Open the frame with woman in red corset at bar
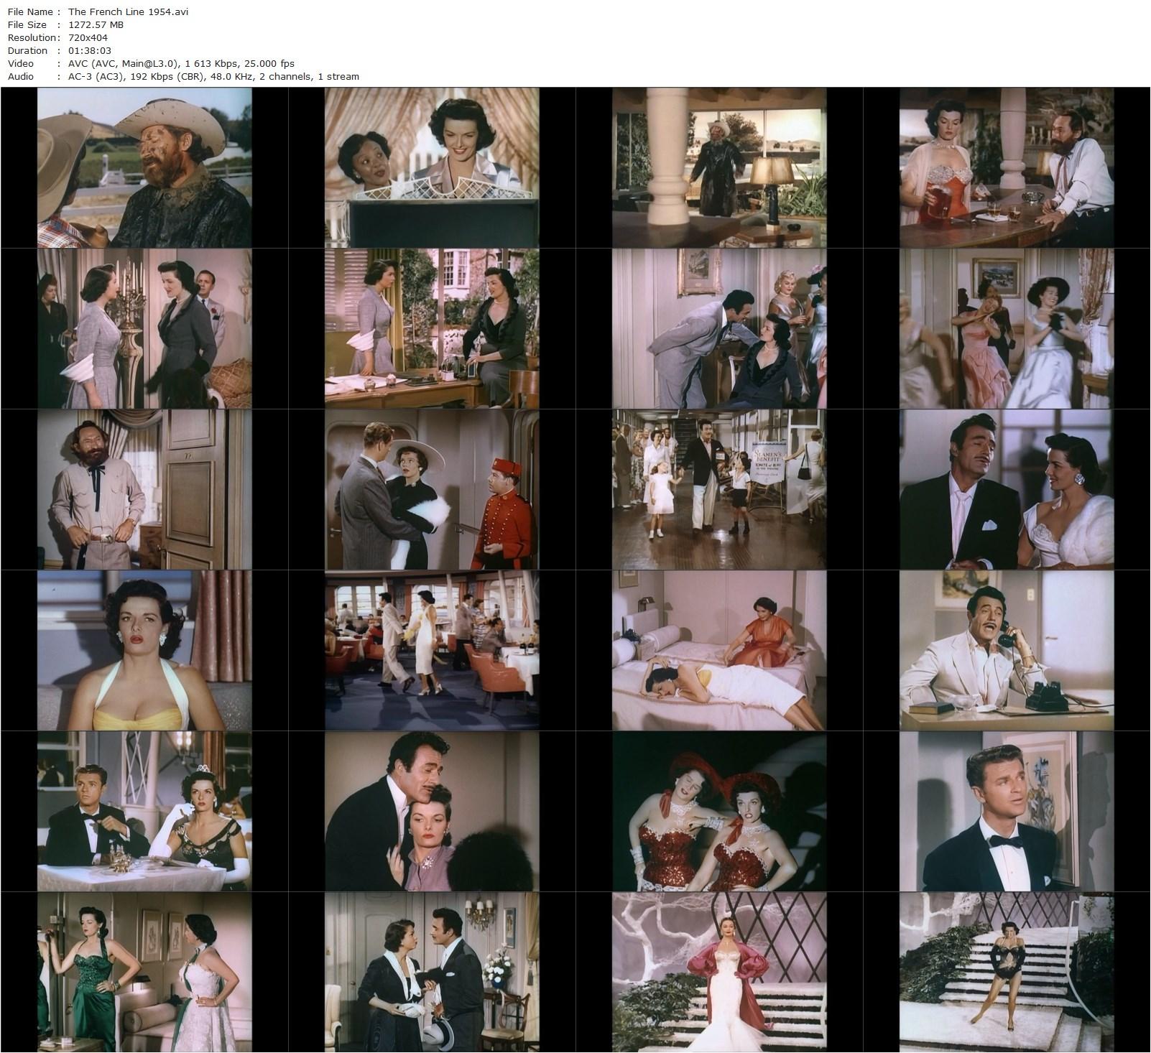Image resolution: width=1151 pixels, height=1053 pixels. click(1007, 168)
